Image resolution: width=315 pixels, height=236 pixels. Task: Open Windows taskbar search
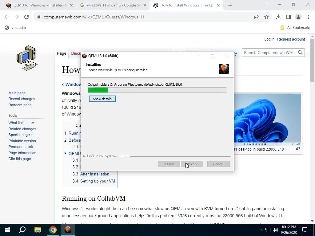tap(22, 230)
